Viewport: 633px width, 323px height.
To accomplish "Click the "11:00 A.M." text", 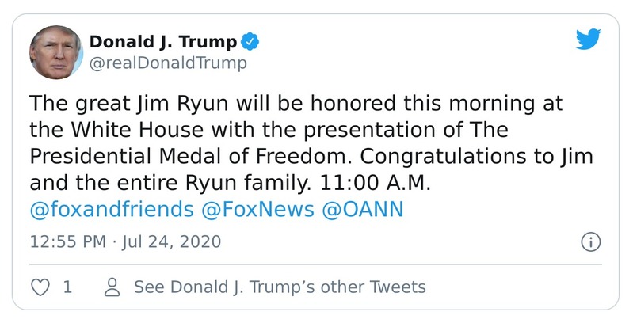I will pyautogui.click(x=379, y=183).
